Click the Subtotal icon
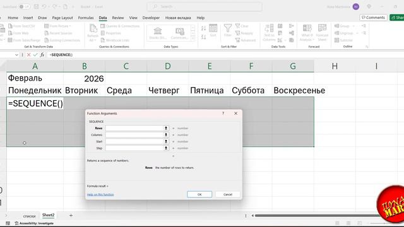404x227 pixels. (336, 40)
